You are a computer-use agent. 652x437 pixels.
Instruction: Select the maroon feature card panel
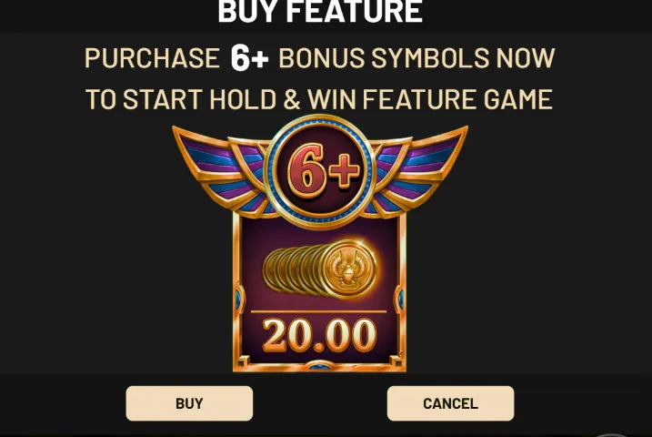point(319,292)
